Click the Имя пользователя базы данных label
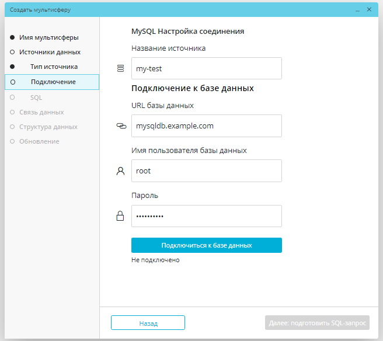383x341 pixels. (189, 151)
